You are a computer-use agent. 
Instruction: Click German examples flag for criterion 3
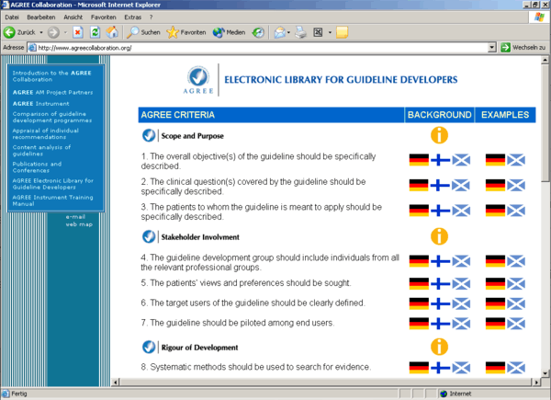tap(495, 211)
